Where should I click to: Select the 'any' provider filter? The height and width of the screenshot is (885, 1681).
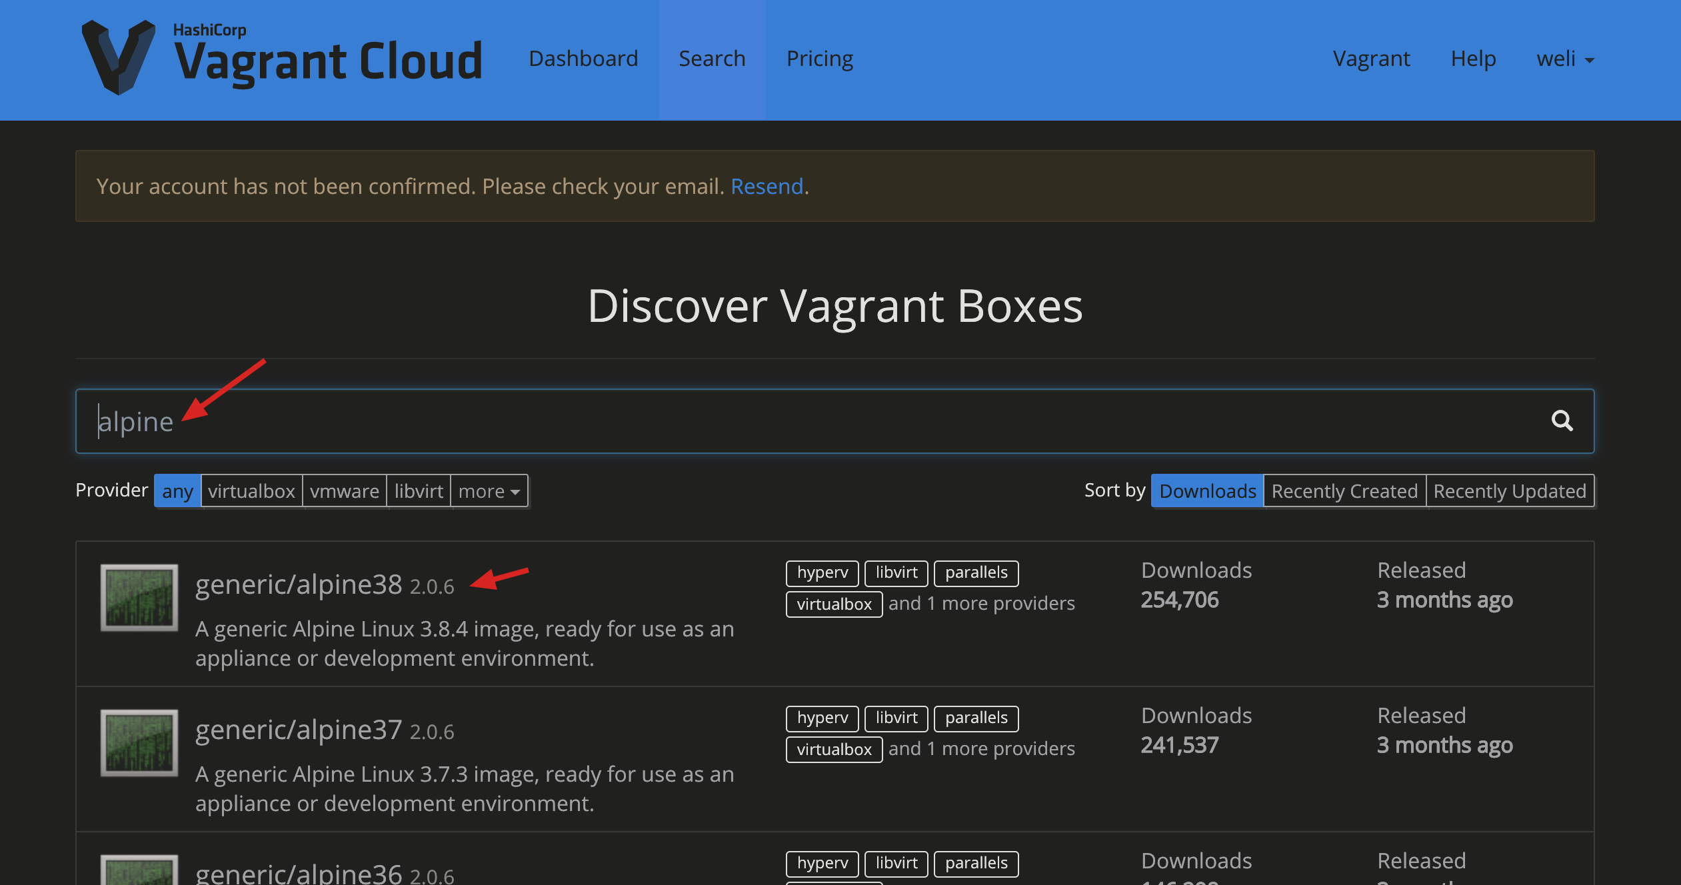(177, 491)
